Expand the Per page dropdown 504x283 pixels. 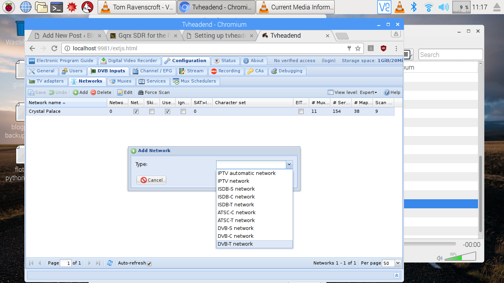pyautogui.click(x=397, y=263)
